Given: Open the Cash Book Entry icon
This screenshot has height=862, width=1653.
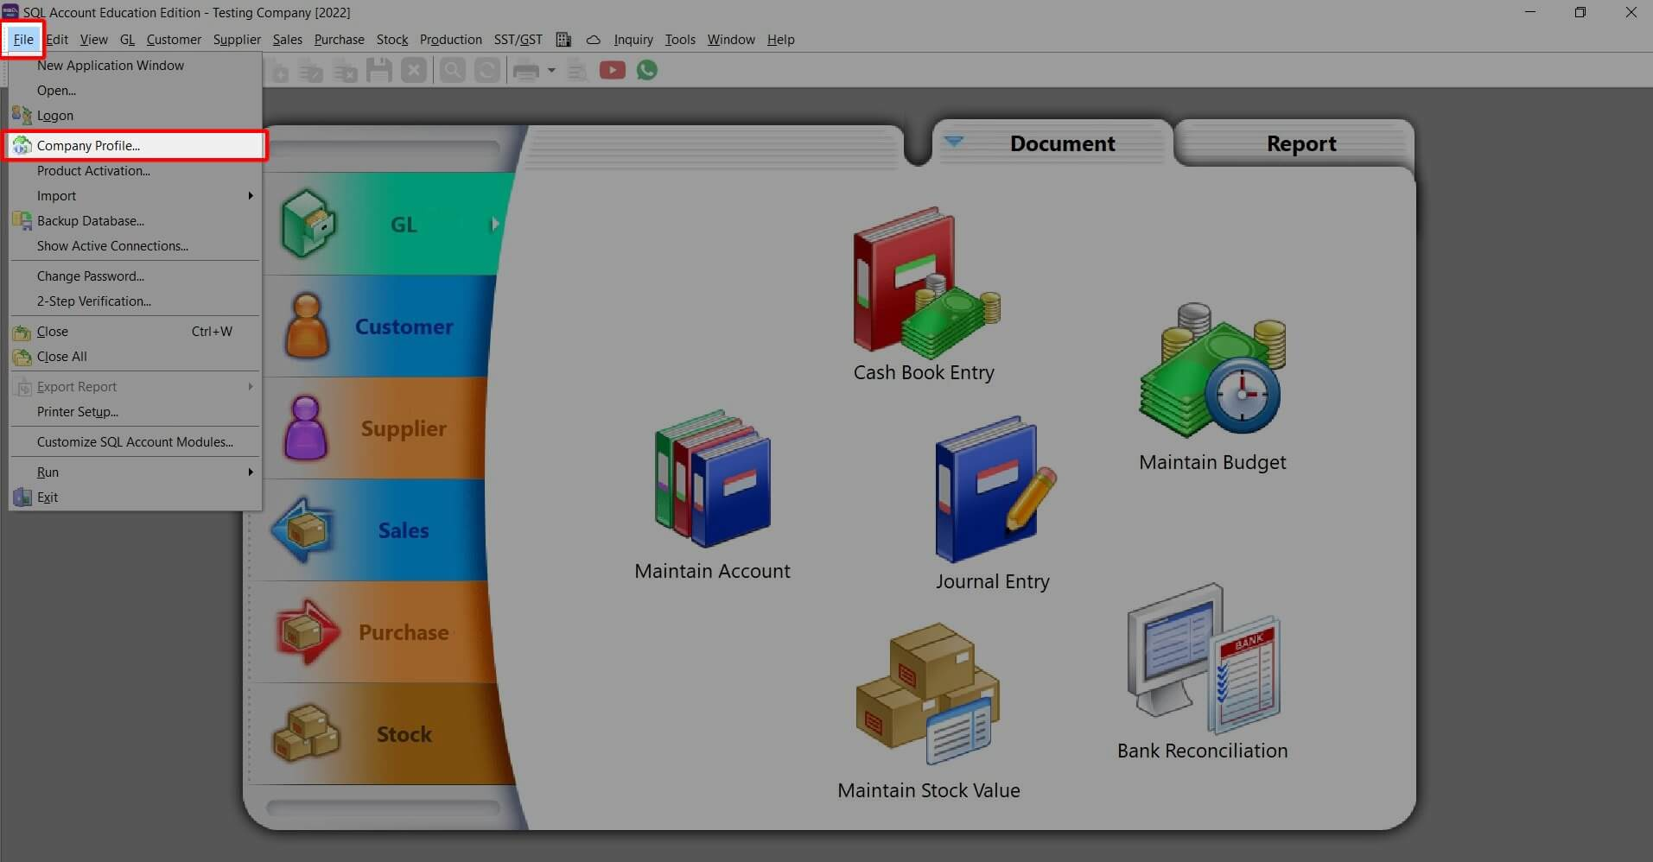Looking at the screenshot, I should 925,282.
